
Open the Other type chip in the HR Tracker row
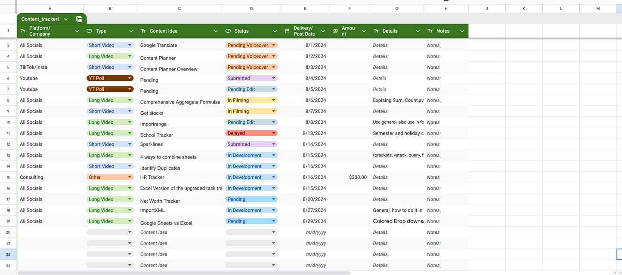point(110,177)
